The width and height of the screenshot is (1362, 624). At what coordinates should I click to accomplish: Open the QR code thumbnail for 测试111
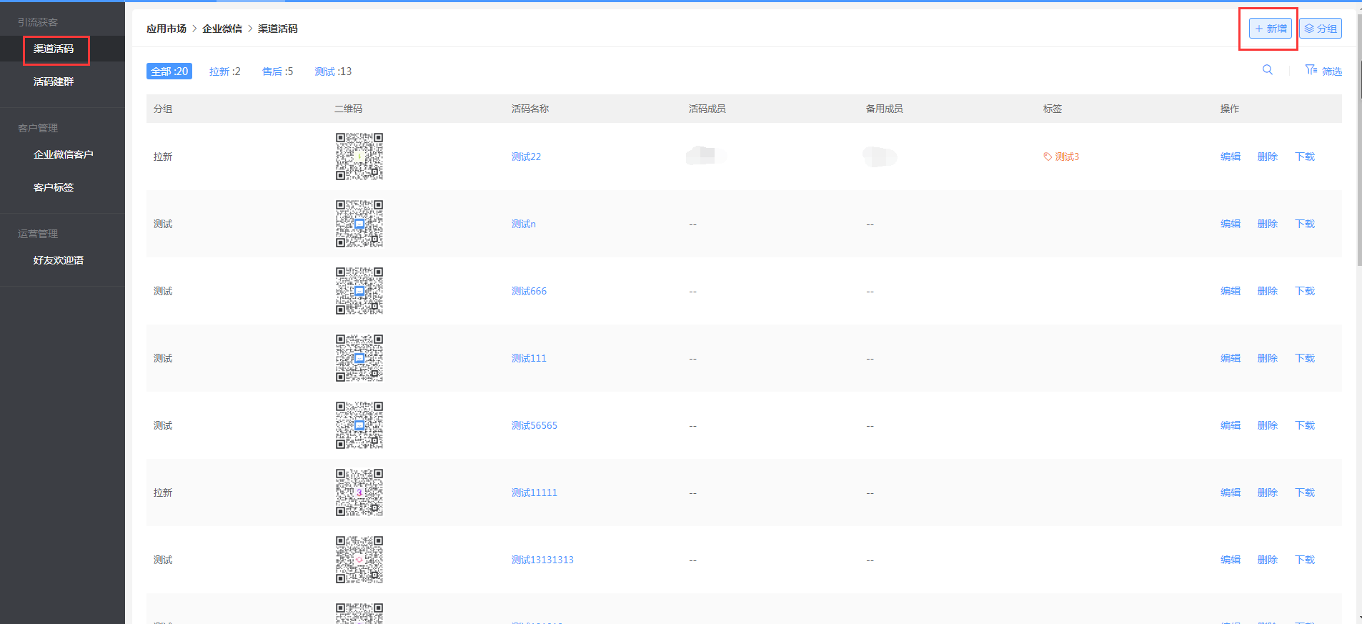(359, 358)
